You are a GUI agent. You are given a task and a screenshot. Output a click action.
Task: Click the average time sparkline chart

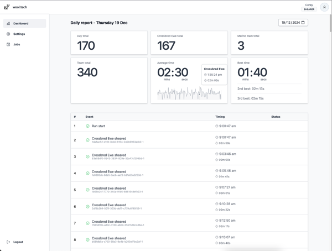click(x=189, y=94)
